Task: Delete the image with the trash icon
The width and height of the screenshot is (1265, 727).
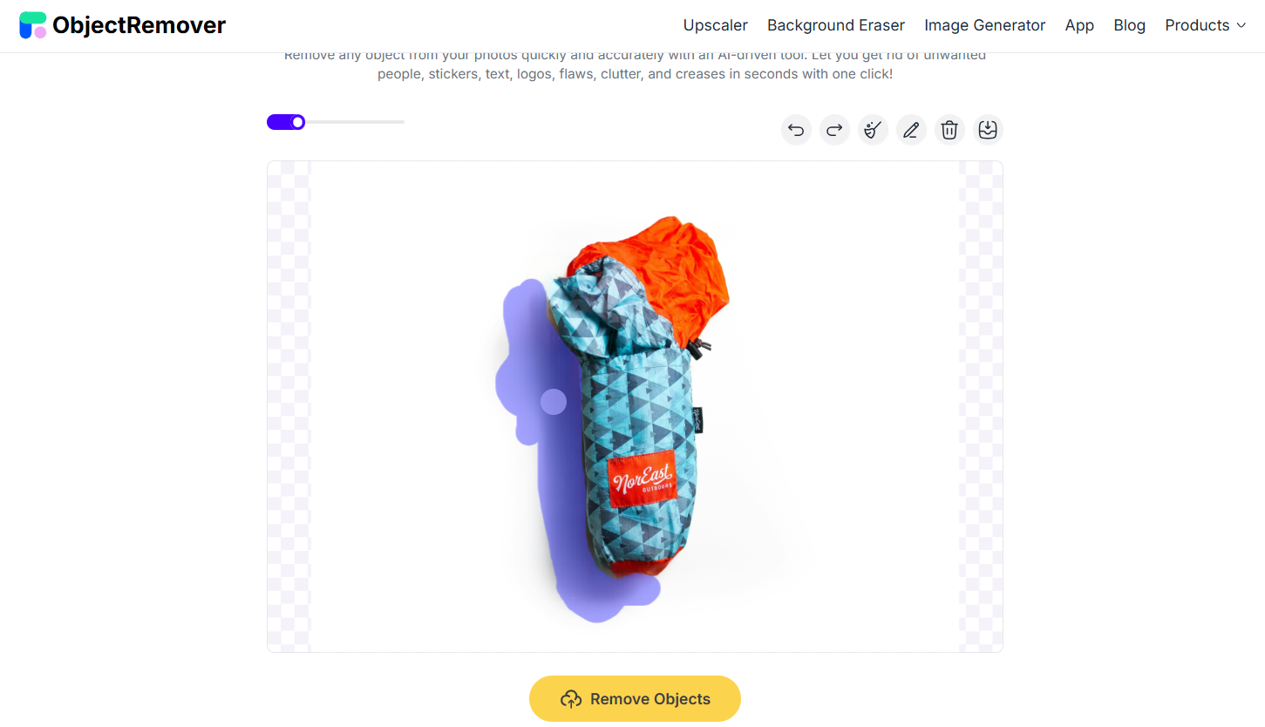Action: 949,130
